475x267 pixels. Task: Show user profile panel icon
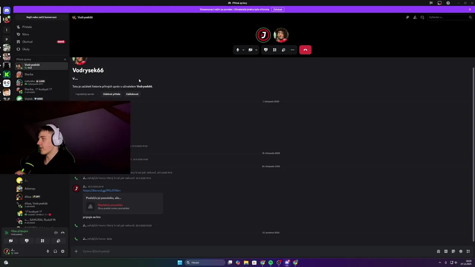(422, 17)
